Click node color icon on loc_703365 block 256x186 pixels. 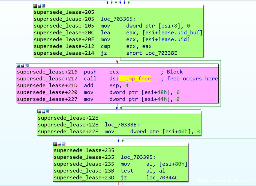tap(35, 6)
